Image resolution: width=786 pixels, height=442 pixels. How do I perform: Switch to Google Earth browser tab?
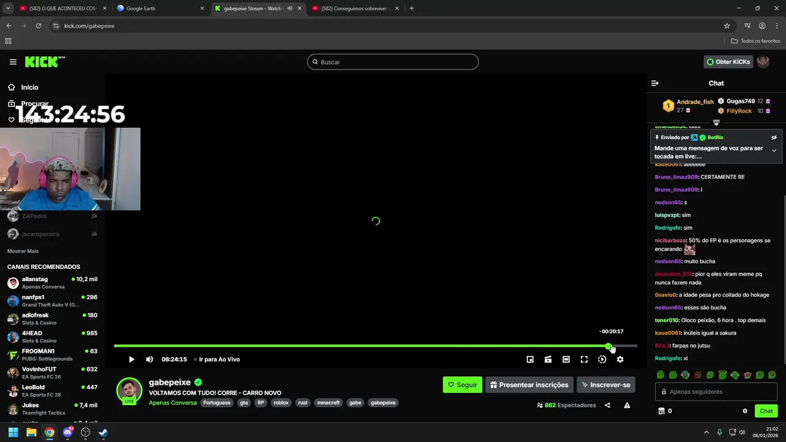[x=160, y=9]
